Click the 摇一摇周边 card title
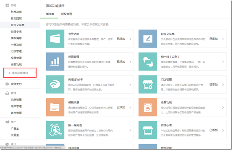This screenshot has width=232, height=150. pos(75,125)
